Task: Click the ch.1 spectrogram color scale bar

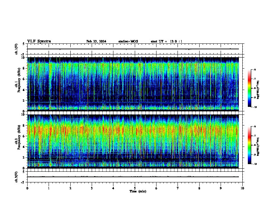Action: point(250,88)
